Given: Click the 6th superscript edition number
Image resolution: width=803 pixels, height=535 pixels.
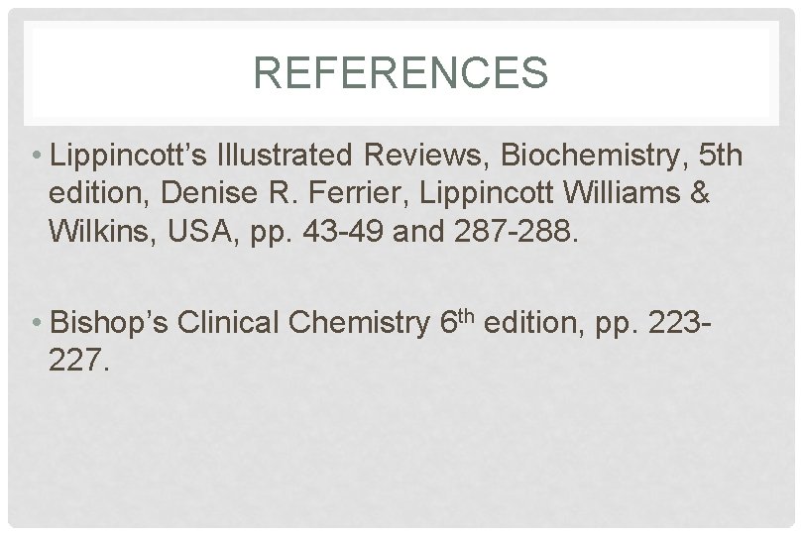Looking at the screenshot, I should coord(457,322).
